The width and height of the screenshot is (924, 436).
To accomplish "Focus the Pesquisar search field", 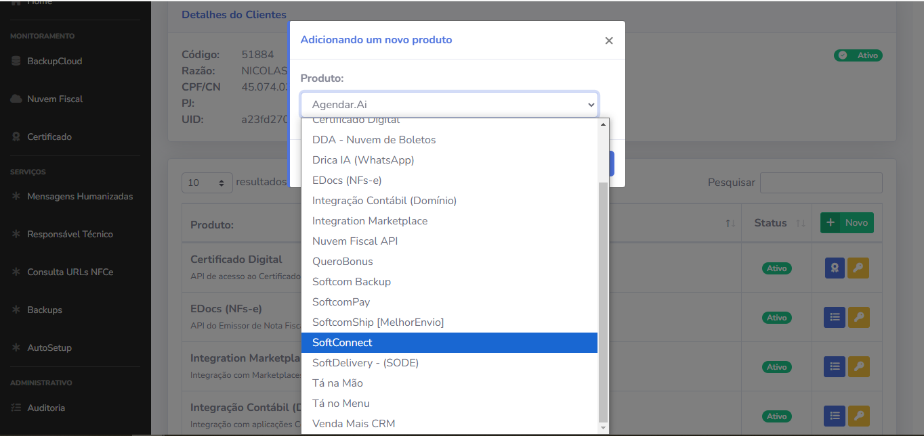I will (820, 183).
